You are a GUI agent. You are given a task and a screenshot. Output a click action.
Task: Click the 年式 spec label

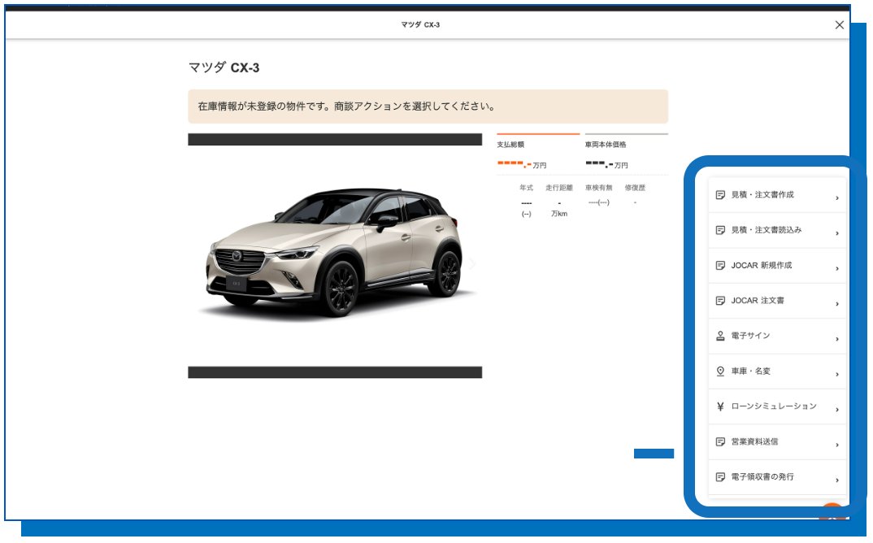[526, 189]
